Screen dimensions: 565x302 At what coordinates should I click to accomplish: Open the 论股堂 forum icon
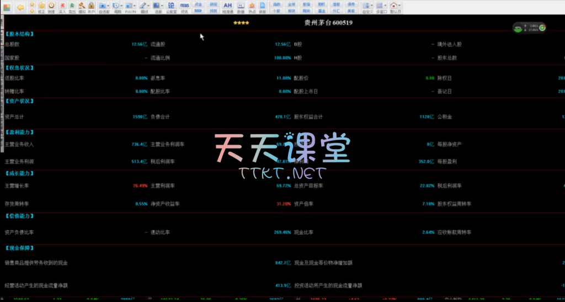pos(171,7)
